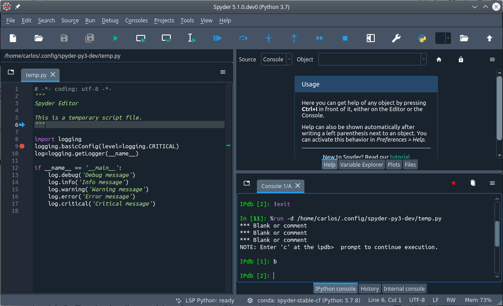Toggle the breakpoint on line 9
The width and height of the screenshot is (503, 306).
22,146
